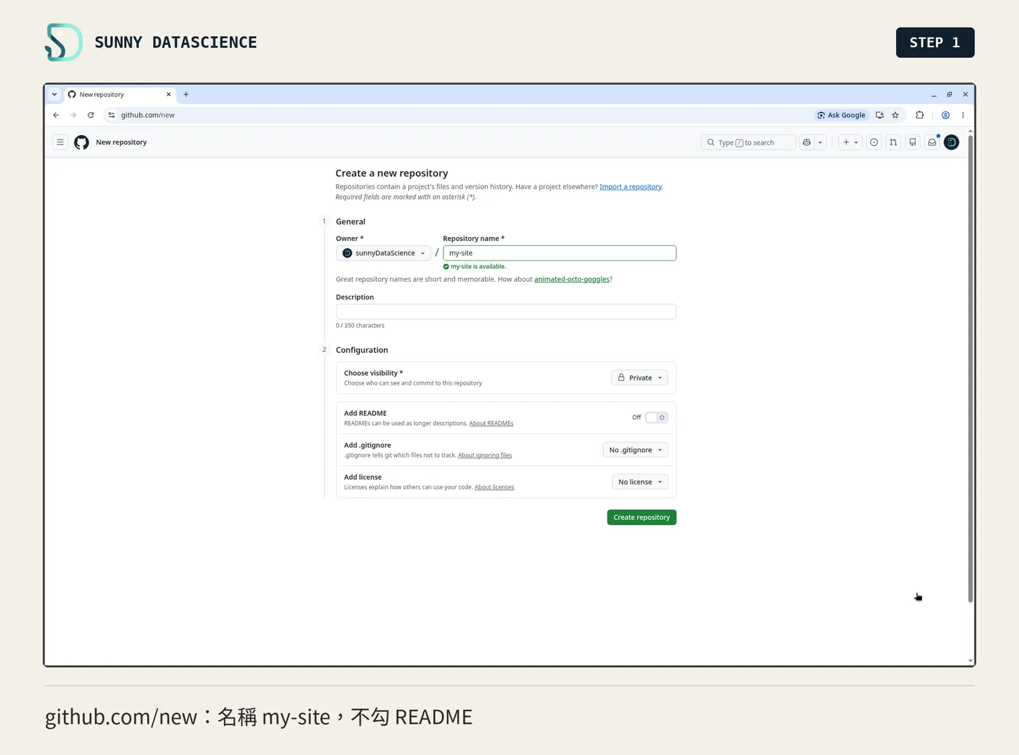Select the New repository browser tab

click(119, 94)
